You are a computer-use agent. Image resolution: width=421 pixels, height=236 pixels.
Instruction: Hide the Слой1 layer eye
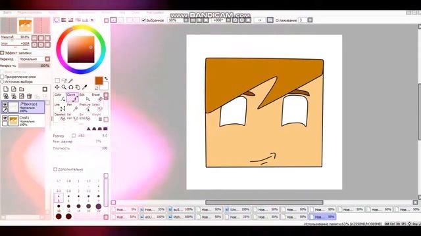(5, 118)
